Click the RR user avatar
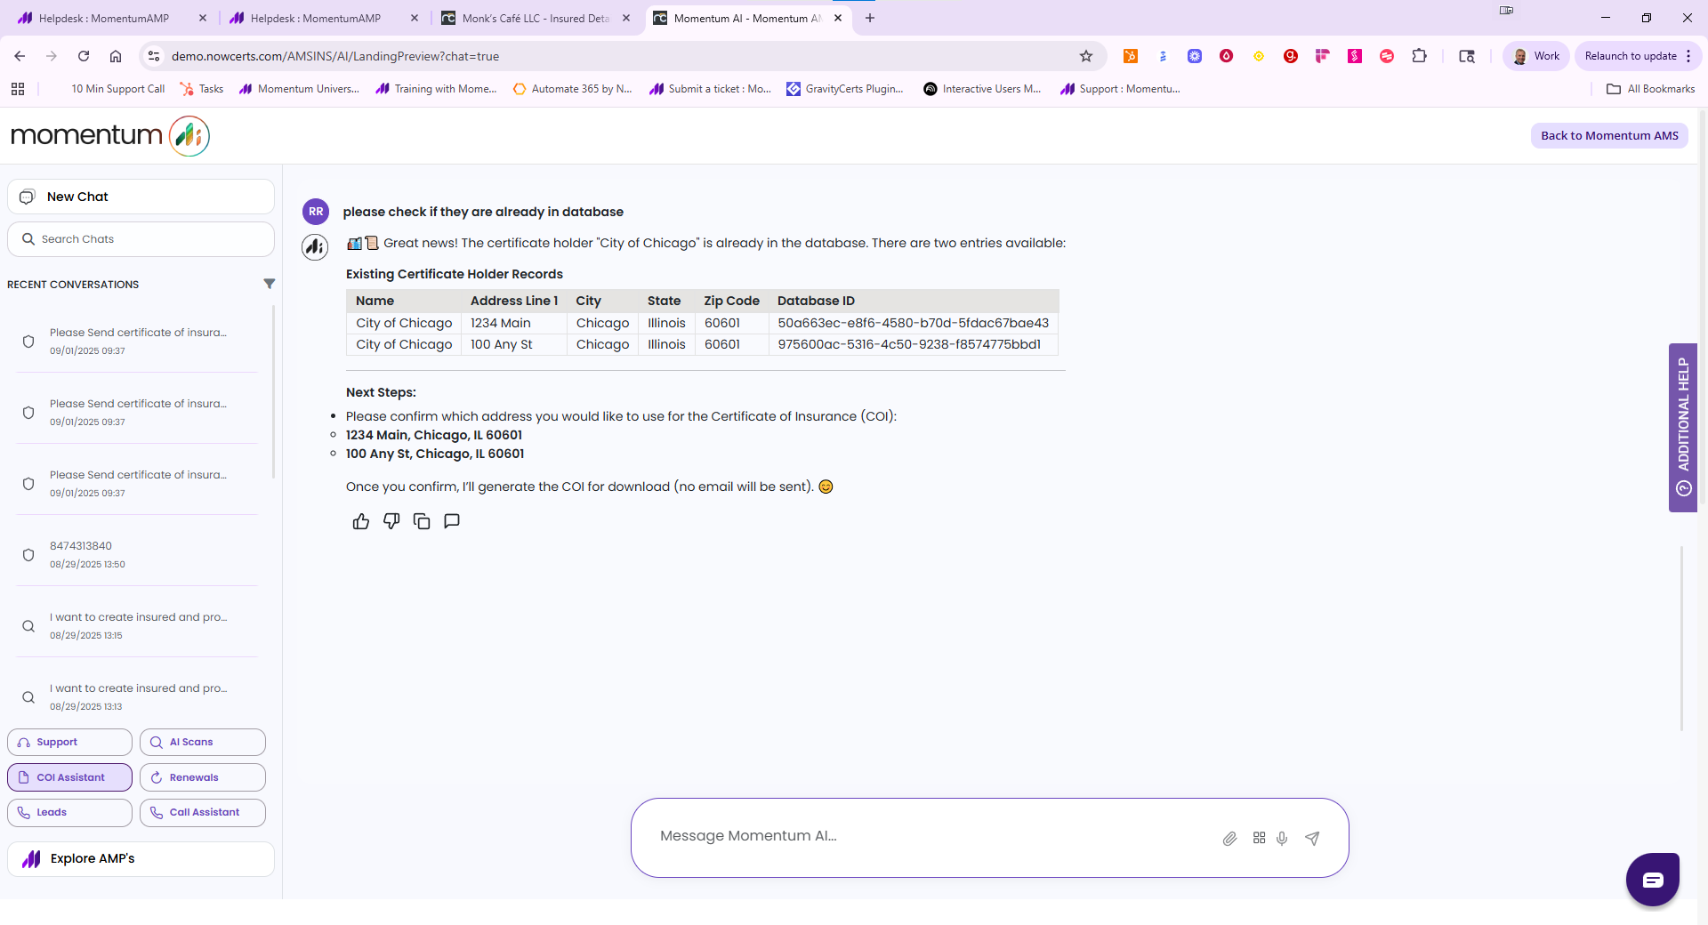 click(x=316, y=212)
